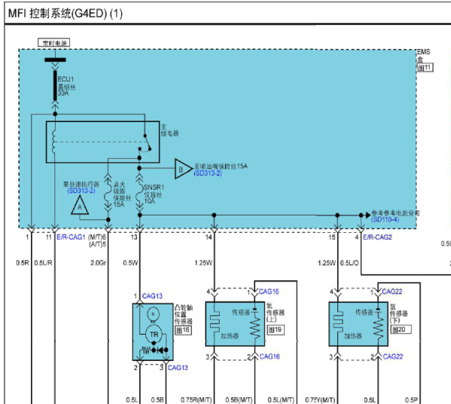Image resolution: width=451 pixels, height=404 pixels.
Task: Click the 图20 reference box
Action: 401,329
